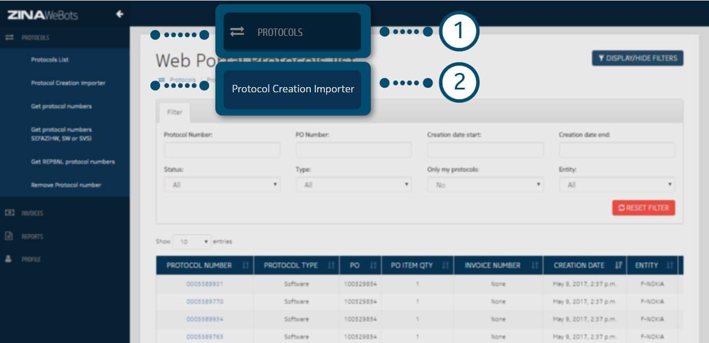Viewport: 709px width, 343px height.
Task: Sort by Creation Date column arrows
Action: click(618, 266)
